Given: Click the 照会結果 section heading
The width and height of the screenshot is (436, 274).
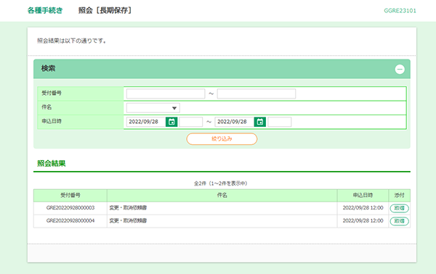Looking at the screenshot, I should click(52, 163).
